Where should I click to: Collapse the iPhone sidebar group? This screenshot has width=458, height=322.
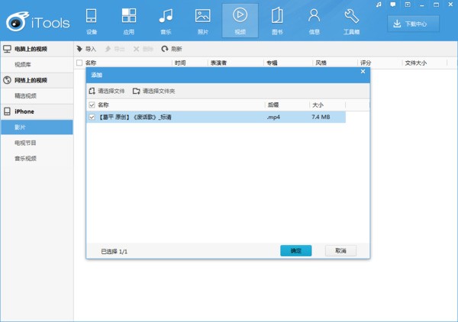click(x=37, y=111)
